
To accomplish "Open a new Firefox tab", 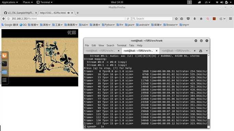I will coord(78,13).
